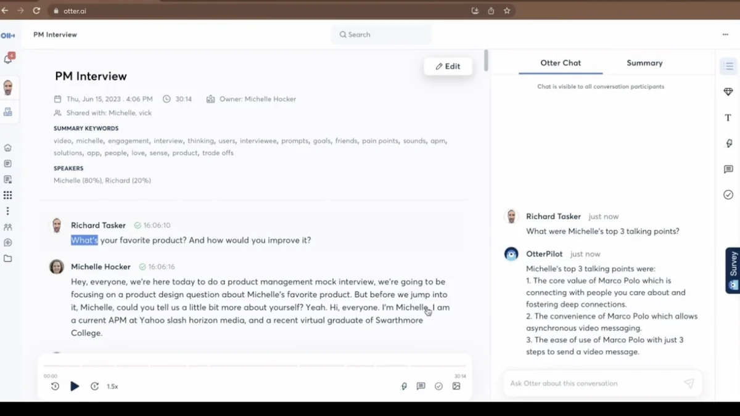Click the highlight marker icon in player bar
Image resolution: width=740 pixels, height=416 pixels.
(x=404, y=386)
